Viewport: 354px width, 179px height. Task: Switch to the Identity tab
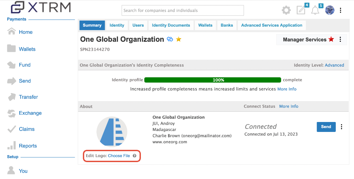tap(117, 25)
